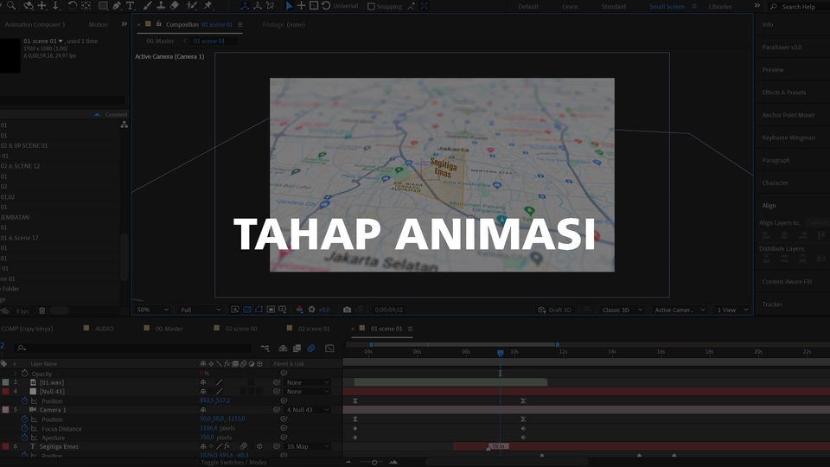The width and height of the screenshot is (830, 467).
Task: Open parent dropdown showing 10. Map
Action: click(307, 446)
